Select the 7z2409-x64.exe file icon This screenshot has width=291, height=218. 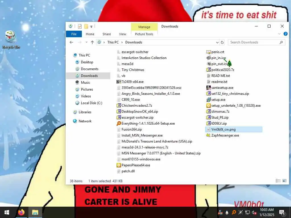click(119, 82)
